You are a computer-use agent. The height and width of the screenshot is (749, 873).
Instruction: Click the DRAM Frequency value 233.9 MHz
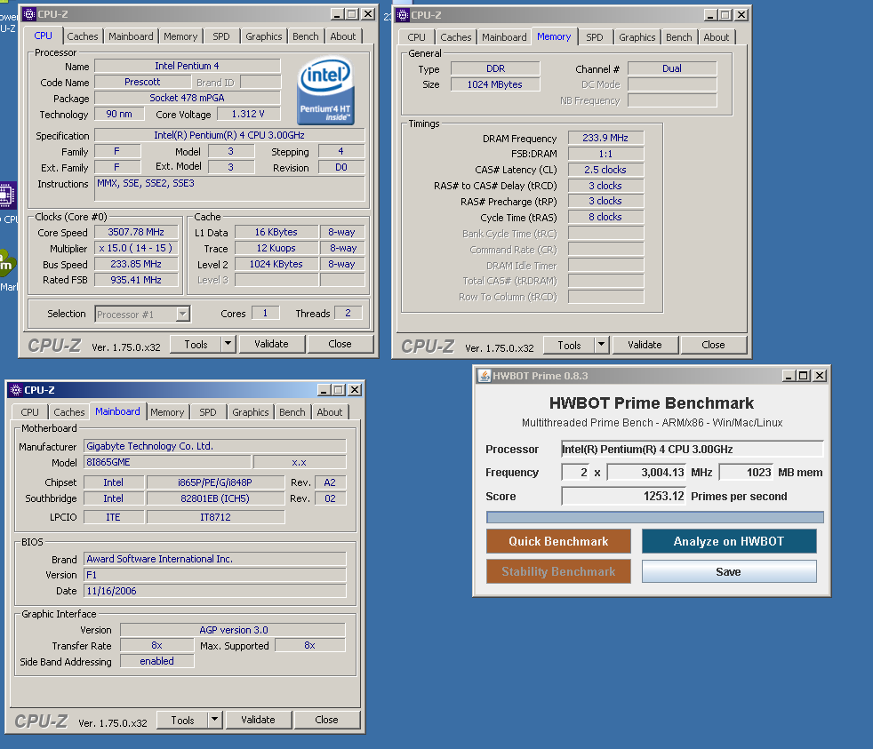click(x=605, y=138)
